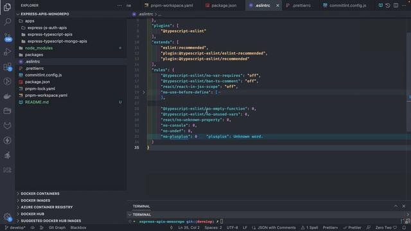Open README.md in Explorer
Viewport: 411px width, 231px height.
(37, 102)
